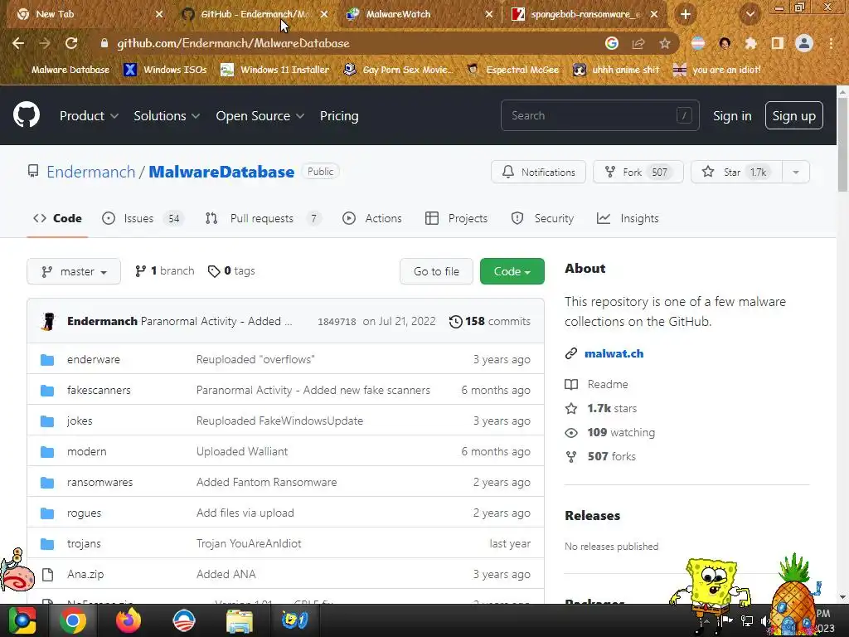
Task: Click the Chrome taskbar icon
Action: pos(73,620)
